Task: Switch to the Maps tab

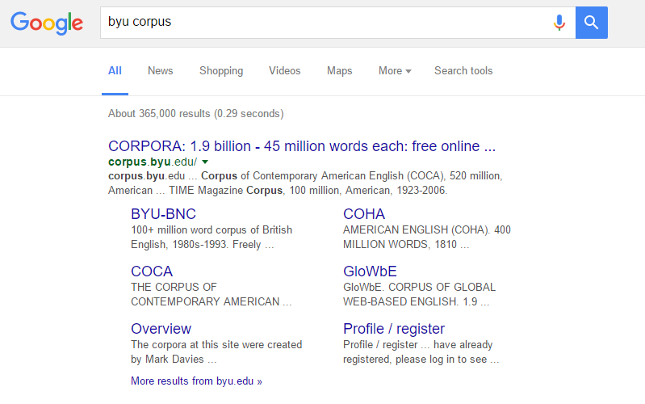Action: 339,71
